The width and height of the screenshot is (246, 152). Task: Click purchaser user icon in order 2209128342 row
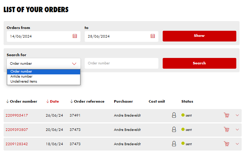pyautogui.click(x=174, y=144)
